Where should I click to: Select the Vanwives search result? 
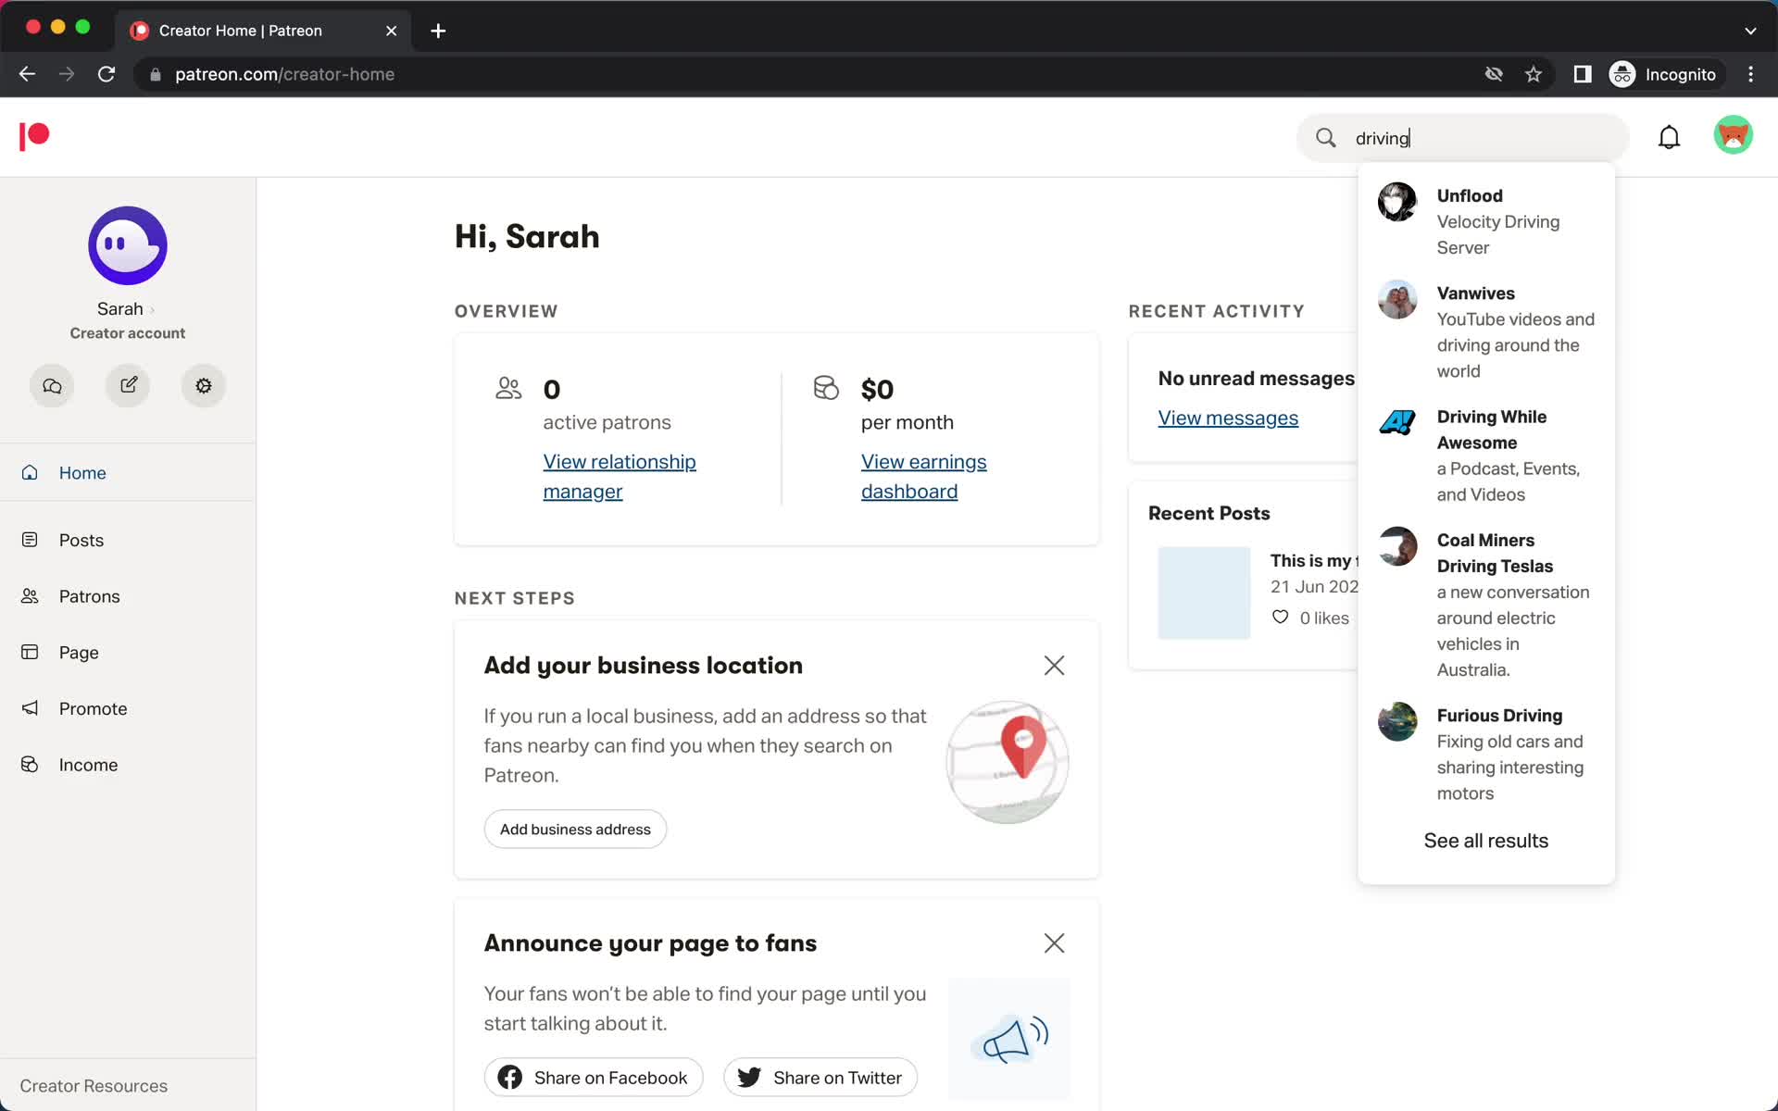tap(1486, 331)
